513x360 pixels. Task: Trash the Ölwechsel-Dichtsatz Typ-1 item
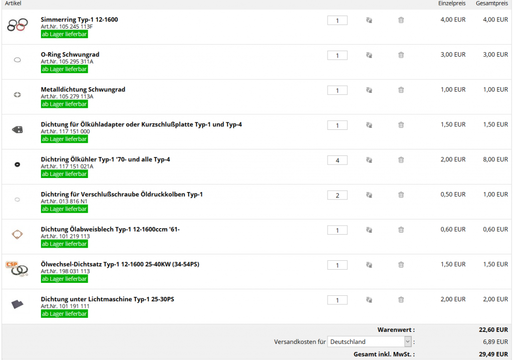coord(401,265)
